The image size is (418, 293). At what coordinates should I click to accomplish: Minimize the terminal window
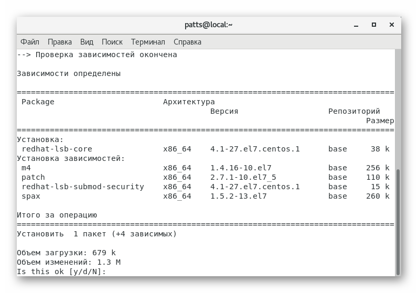(356, 25)
